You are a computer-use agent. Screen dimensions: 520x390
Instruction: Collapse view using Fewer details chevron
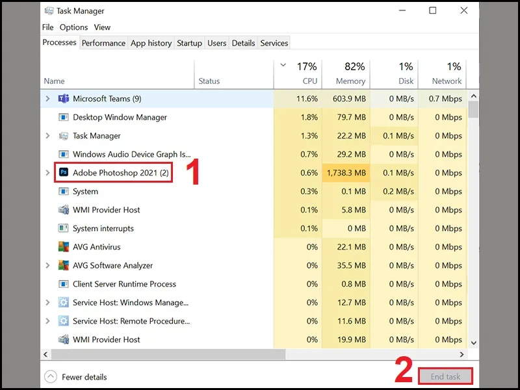pyautogui.click(x=50, y=377)
